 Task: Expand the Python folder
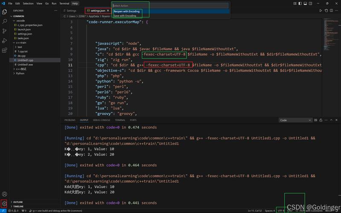coord(20,73)
